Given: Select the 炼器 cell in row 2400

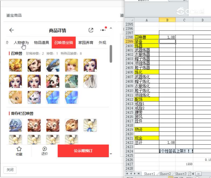Looking at the screenshot, I should (147, 46).
